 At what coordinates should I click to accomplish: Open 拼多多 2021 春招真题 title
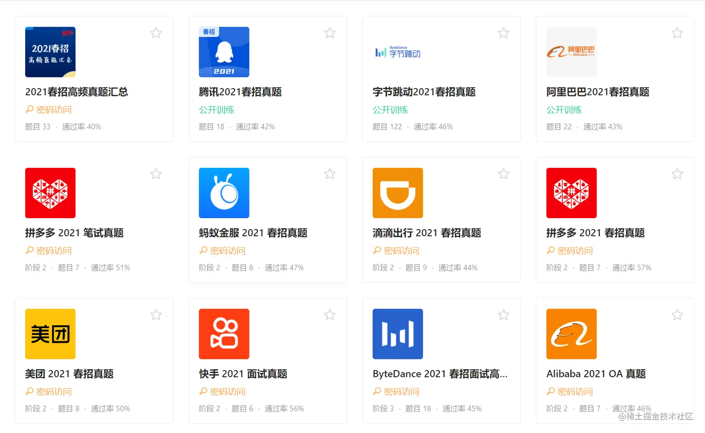[595, 233]
